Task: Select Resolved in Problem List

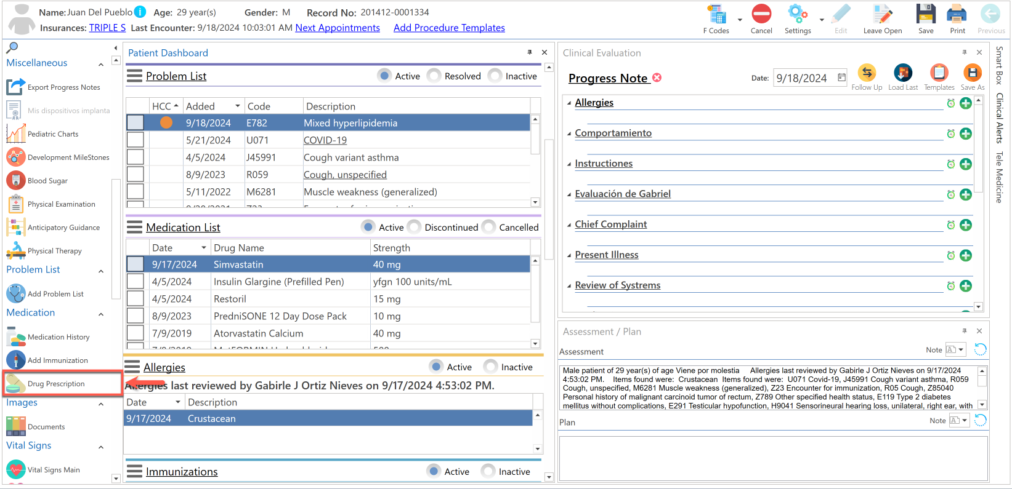Action: tap(434, 76)
